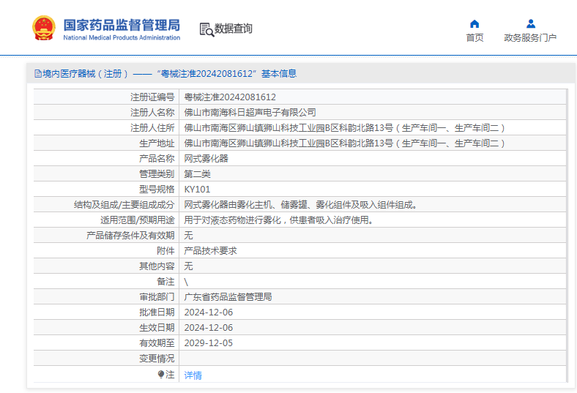Click the 生产地址 label
This screenshot has height=393, width=577.
point(157,143)
